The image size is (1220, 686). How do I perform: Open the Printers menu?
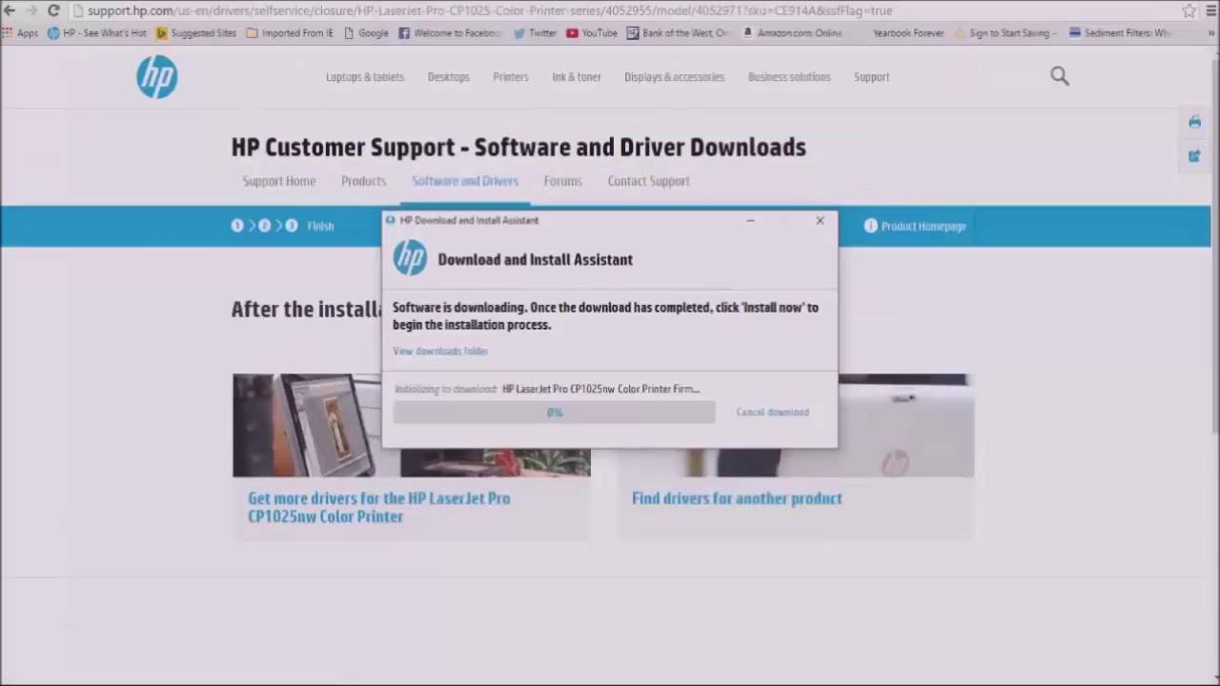coord(511,77)
